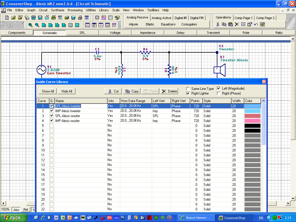
Task: Select the Digital FIR tab
Action: 197,18
